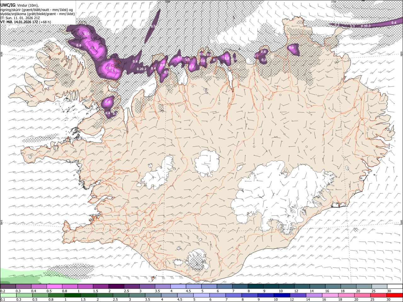The height and width of the screenshot is (302, 403).
Task: Click the 0.2 label in the top legend row
Action: [3, 291]
